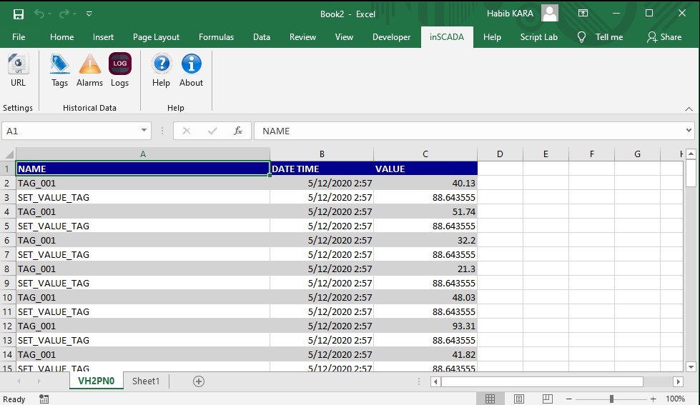Open the Alarms historical data icon
The height and width of the screenshot is (405, 700).
[89, 66]
